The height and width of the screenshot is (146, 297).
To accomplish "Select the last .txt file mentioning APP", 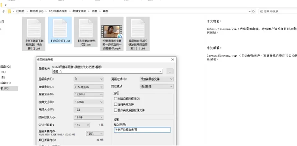I will 138,34.
